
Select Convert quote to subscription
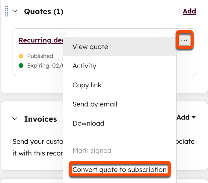[x=120, y=170]
